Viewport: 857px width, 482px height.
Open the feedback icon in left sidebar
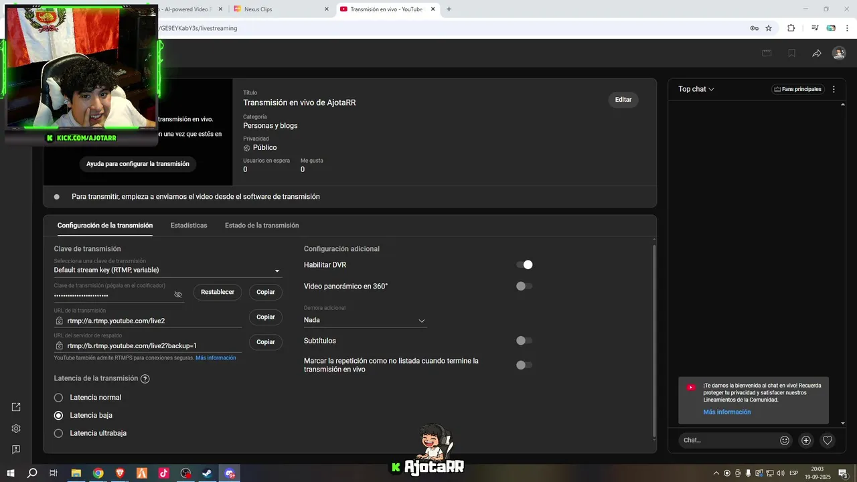pyautogui.click(x=16, y=449)
